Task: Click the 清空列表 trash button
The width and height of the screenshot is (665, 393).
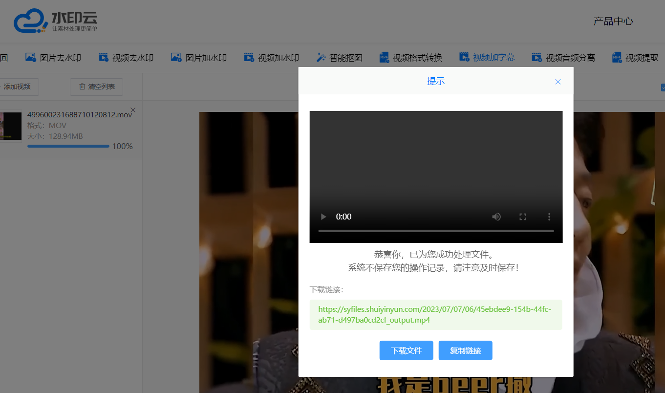Action: coord(96,87)
